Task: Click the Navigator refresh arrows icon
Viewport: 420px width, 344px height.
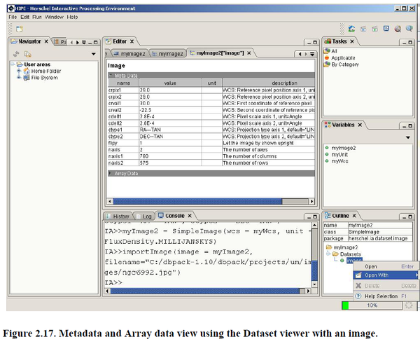Action: (16, 54)
